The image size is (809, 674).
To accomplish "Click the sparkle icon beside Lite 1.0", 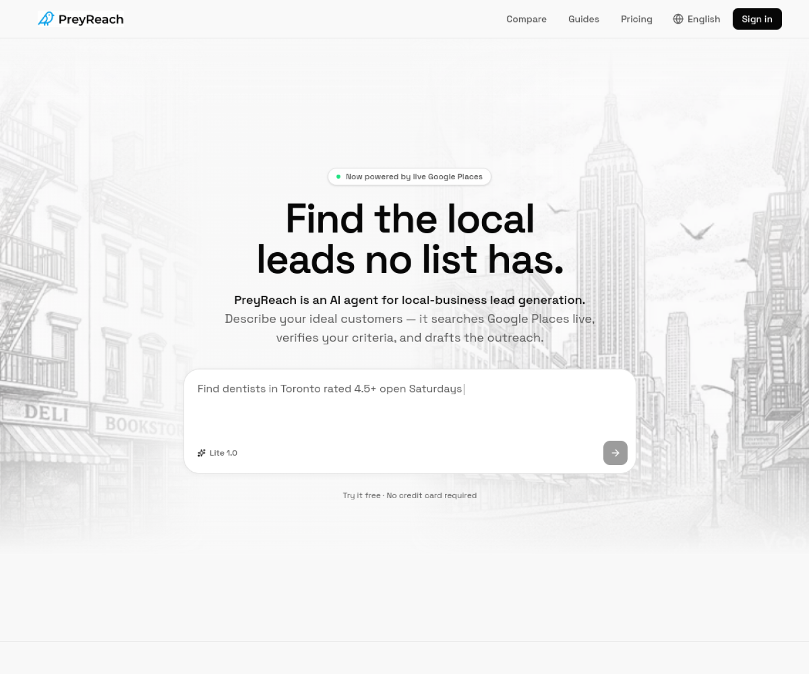I will pyautogui.click(x=202, y=453).
